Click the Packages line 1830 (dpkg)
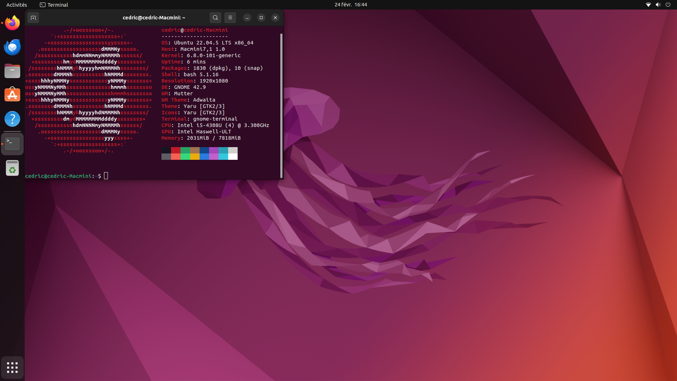 [x=212, y=68]
